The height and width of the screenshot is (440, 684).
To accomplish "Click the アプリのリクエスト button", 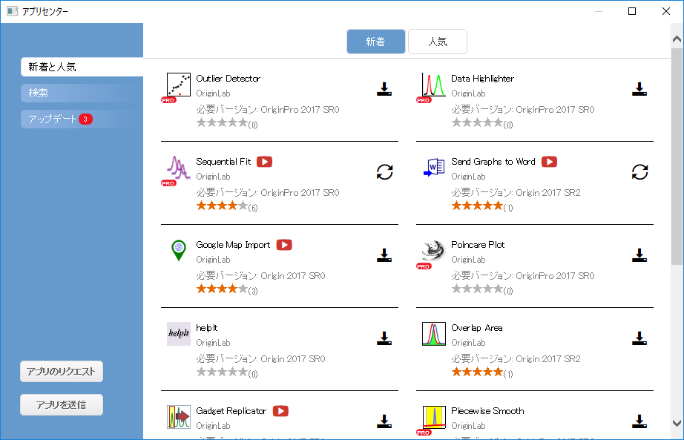I will click(x=62, y=372).
